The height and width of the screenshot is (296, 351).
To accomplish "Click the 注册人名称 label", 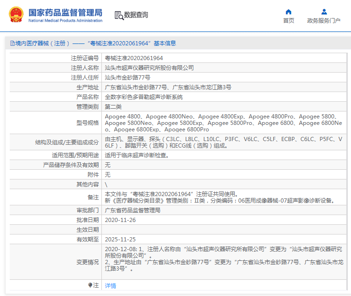I will (85, 68).
